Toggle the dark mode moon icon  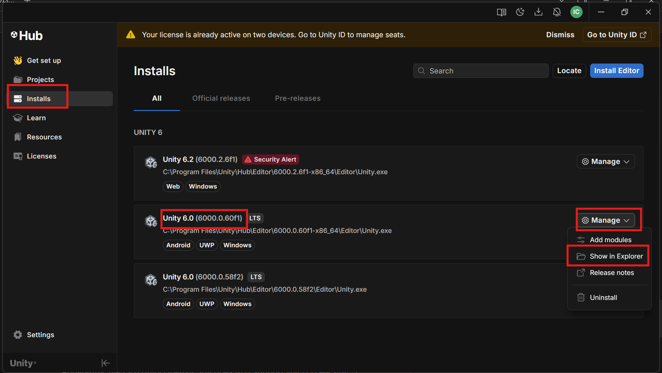[x=520, y=12]
